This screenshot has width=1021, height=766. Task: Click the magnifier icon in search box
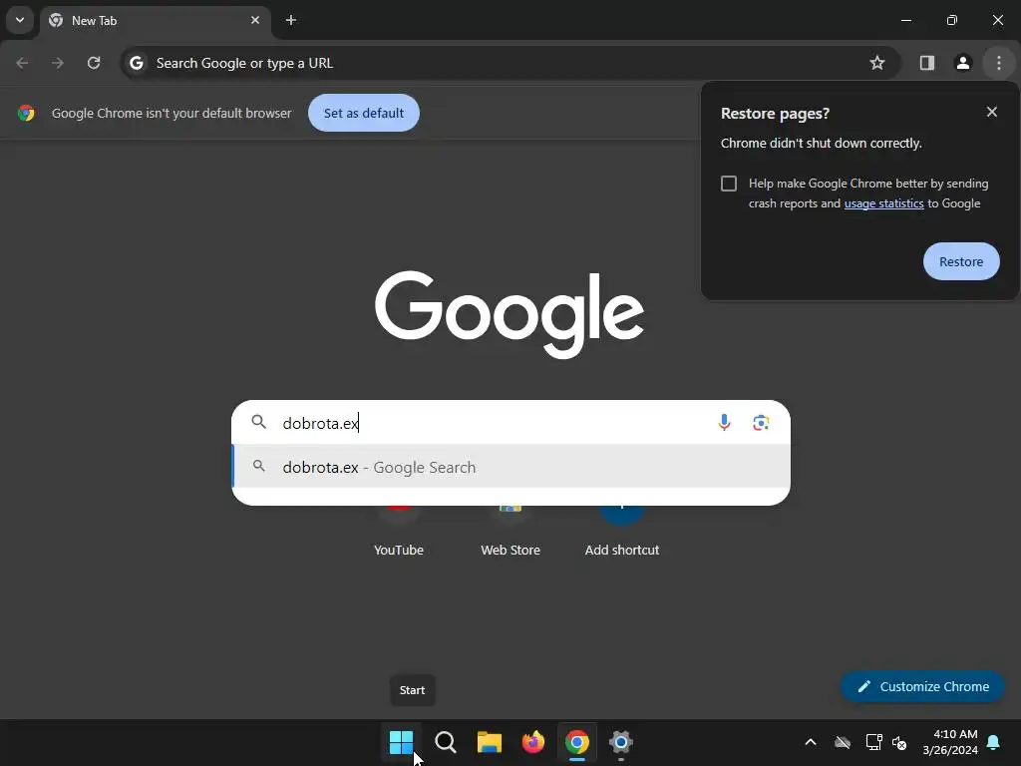tap(259, 422)
